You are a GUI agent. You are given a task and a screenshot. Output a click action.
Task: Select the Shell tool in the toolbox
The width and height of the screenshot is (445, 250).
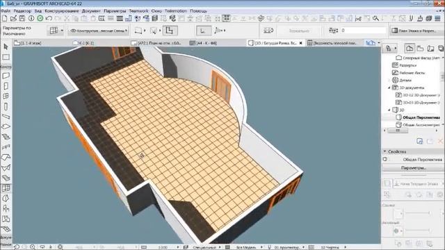coord(6,167)
